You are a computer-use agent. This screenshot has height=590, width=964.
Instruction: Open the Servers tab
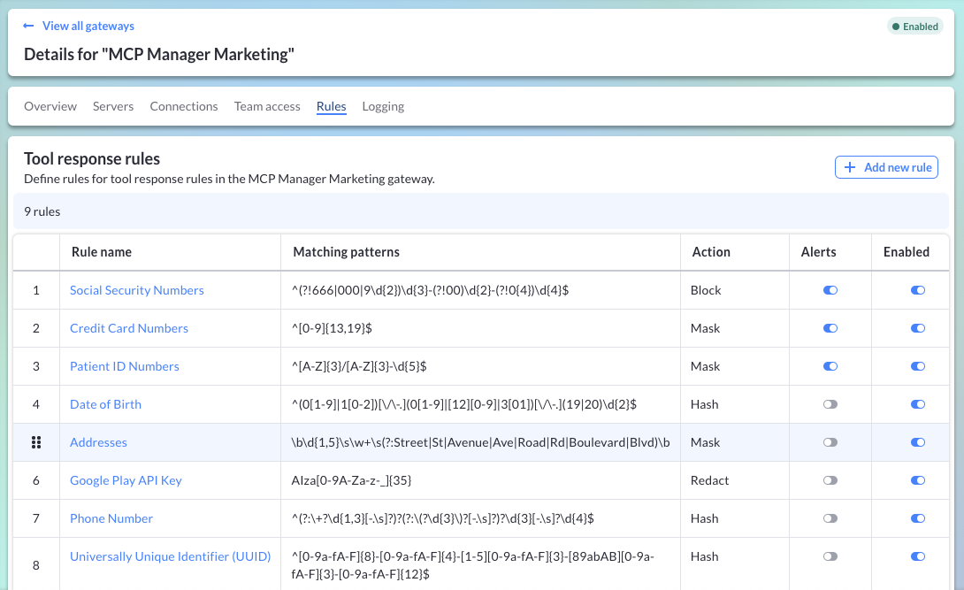113,106
